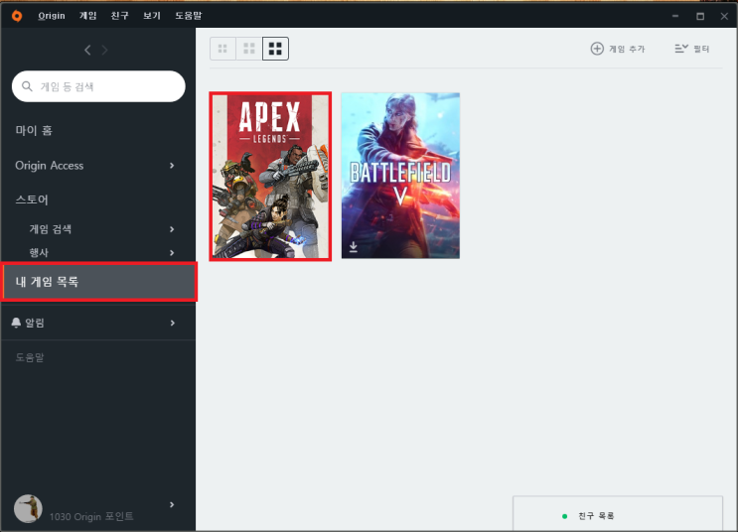The image size is (738, 532).
Task: Open 도움말 in sidebar
Action: (29, 357)
